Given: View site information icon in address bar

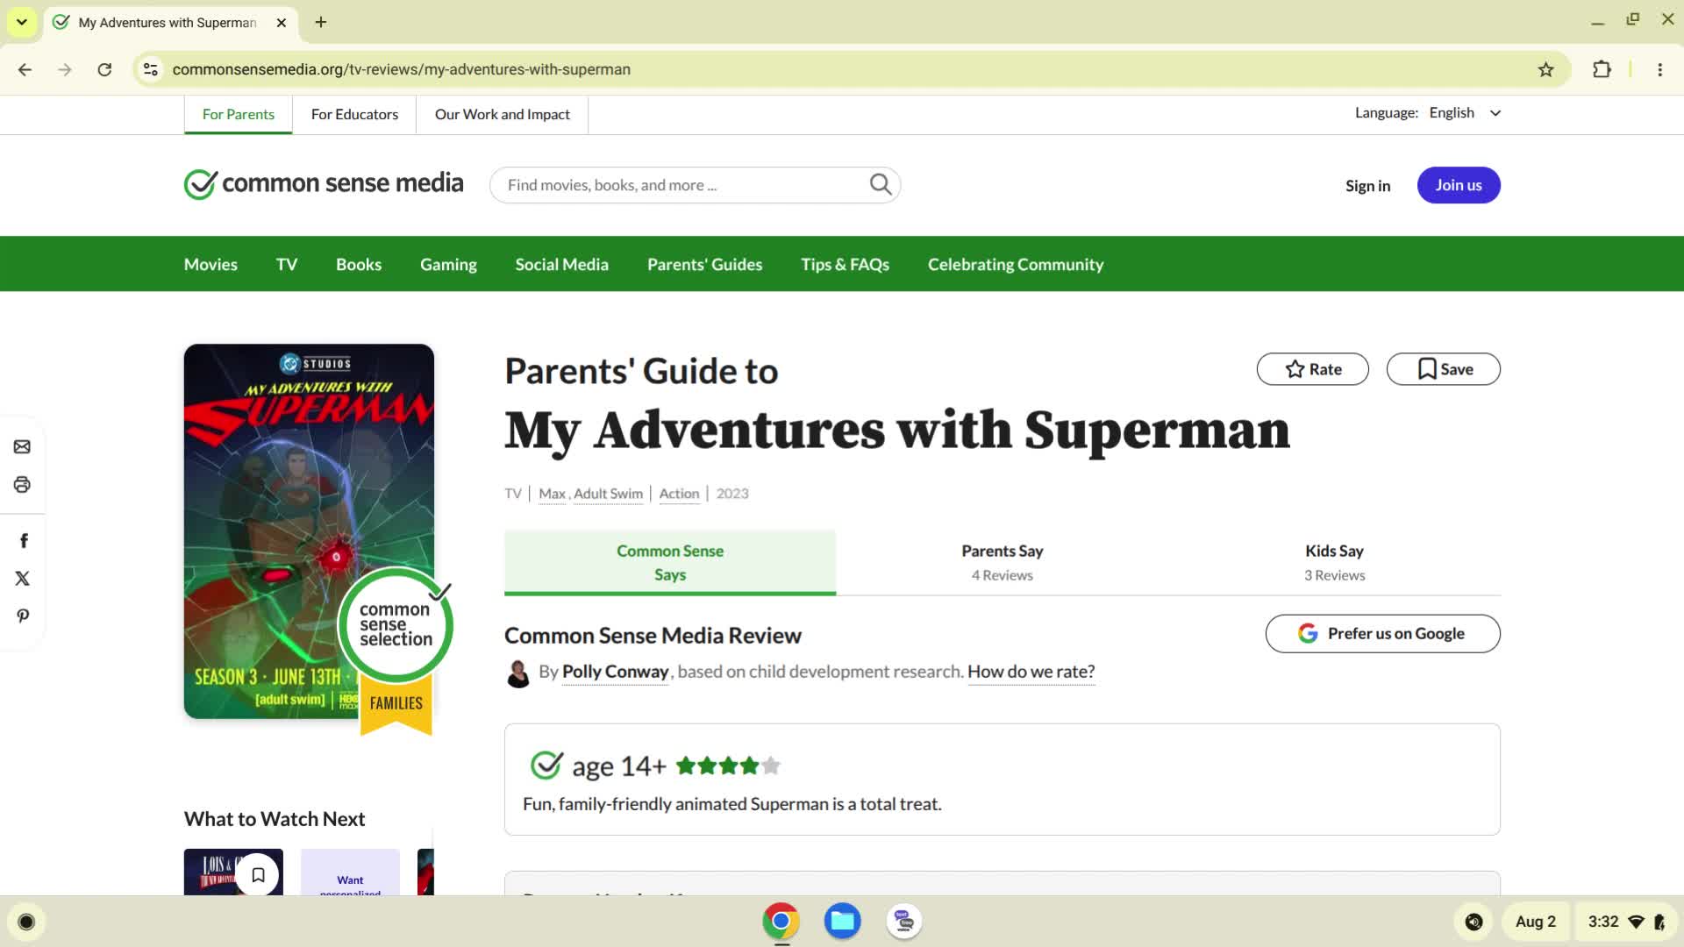Looking at the screenshot, I should tap(151, 69).
